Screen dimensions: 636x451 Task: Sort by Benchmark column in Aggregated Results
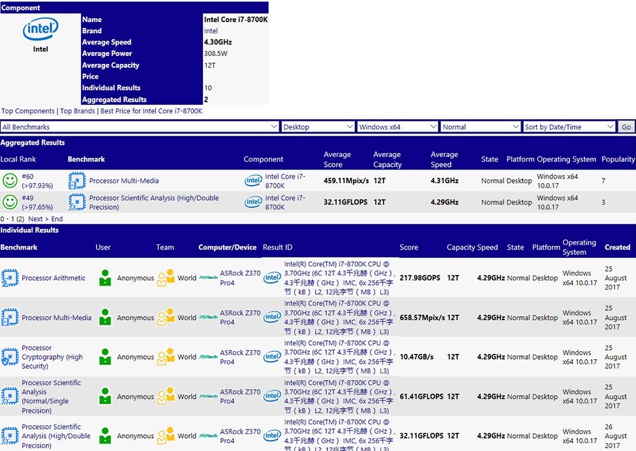point(86,159)
